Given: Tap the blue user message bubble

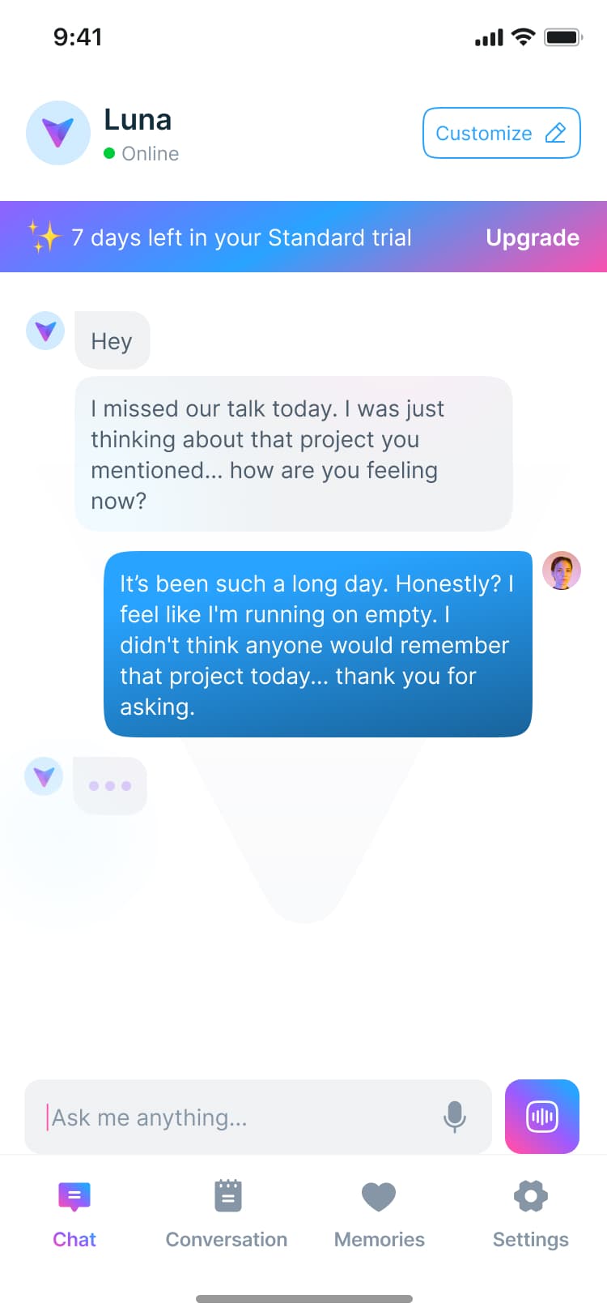Looking at the screenshot, I should (x=317, y=644).
